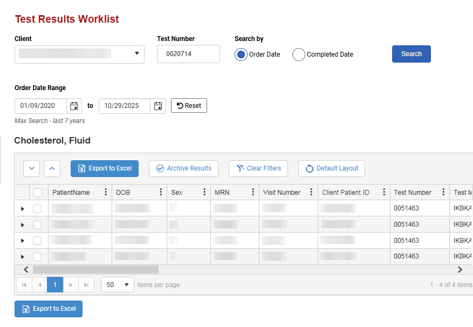Click the PatientName column menu icon
Image resolution: width=473 pixels, height=327 pixels.
pyautogui.click(x=105, y=192)
